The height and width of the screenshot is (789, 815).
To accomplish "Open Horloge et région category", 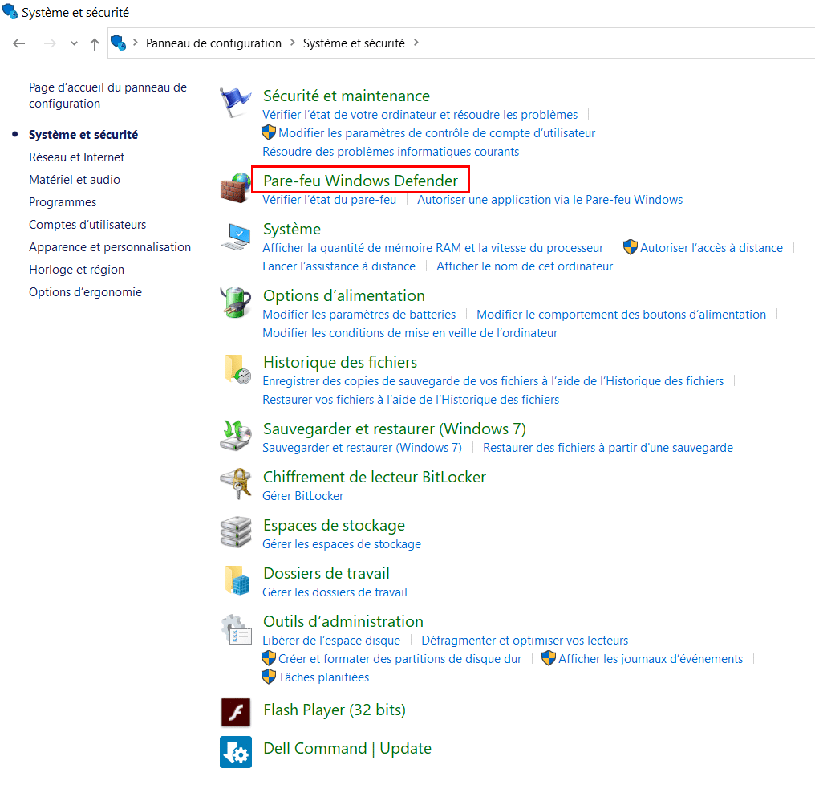I will click(x=76, y=270).
